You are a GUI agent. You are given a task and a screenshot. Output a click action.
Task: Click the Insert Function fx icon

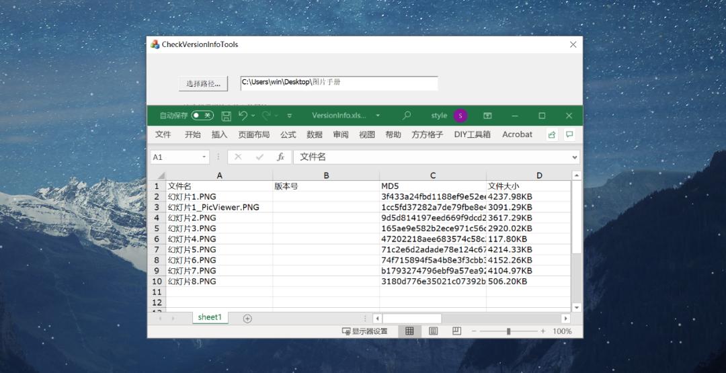pyautogui.click(x=280, y=157)
